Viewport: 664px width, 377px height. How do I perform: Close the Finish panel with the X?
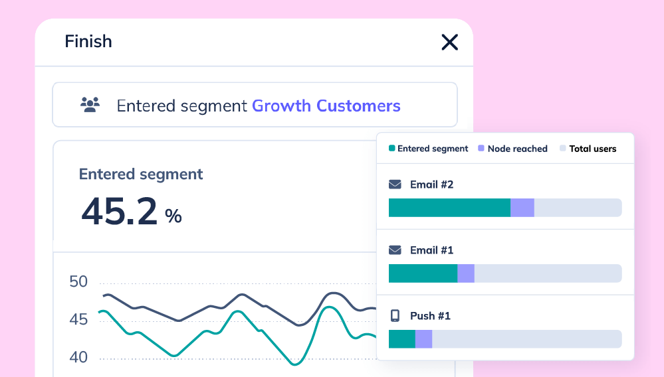point(450,42)
